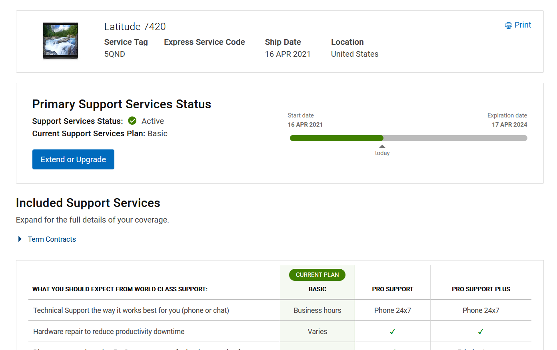Click the printer icon beside Print
Viewport: 557px width, 350px height.
coord(508,26)
